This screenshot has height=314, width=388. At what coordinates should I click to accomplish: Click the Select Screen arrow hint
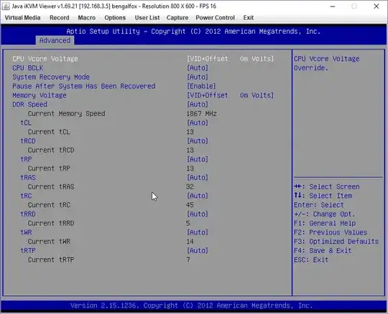(x=327, y=186)
